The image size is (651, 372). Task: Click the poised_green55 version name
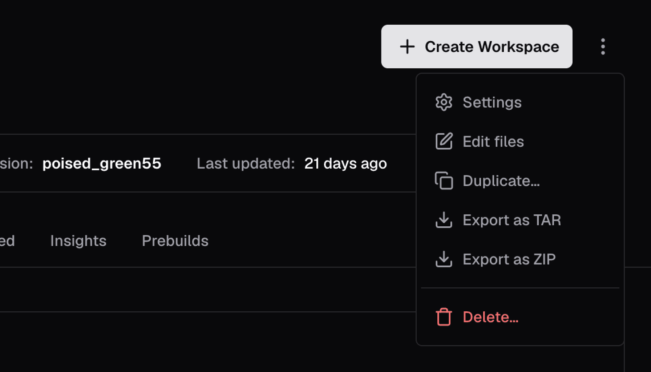(x=102, y=163)
